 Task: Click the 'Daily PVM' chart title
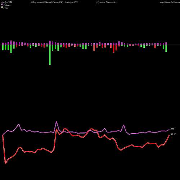point(7,2)
